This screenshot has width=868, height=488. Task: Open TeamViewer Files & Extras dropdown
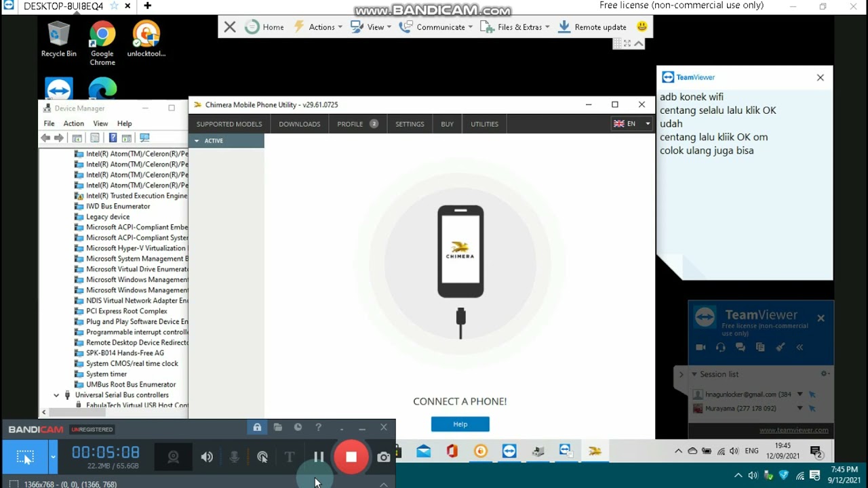pos(515,27)
